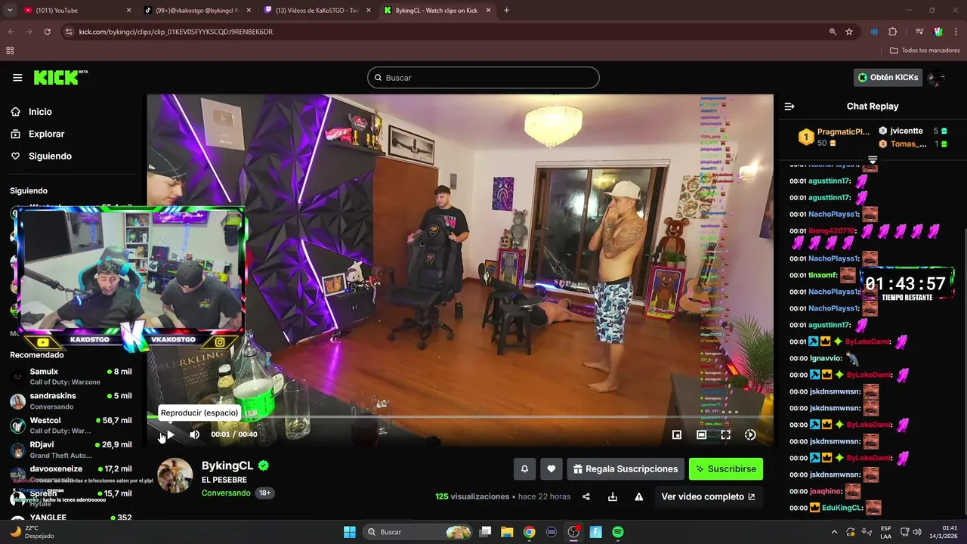Click the Conversando category link
The image size is (967, 544).
tap(226, 493)
